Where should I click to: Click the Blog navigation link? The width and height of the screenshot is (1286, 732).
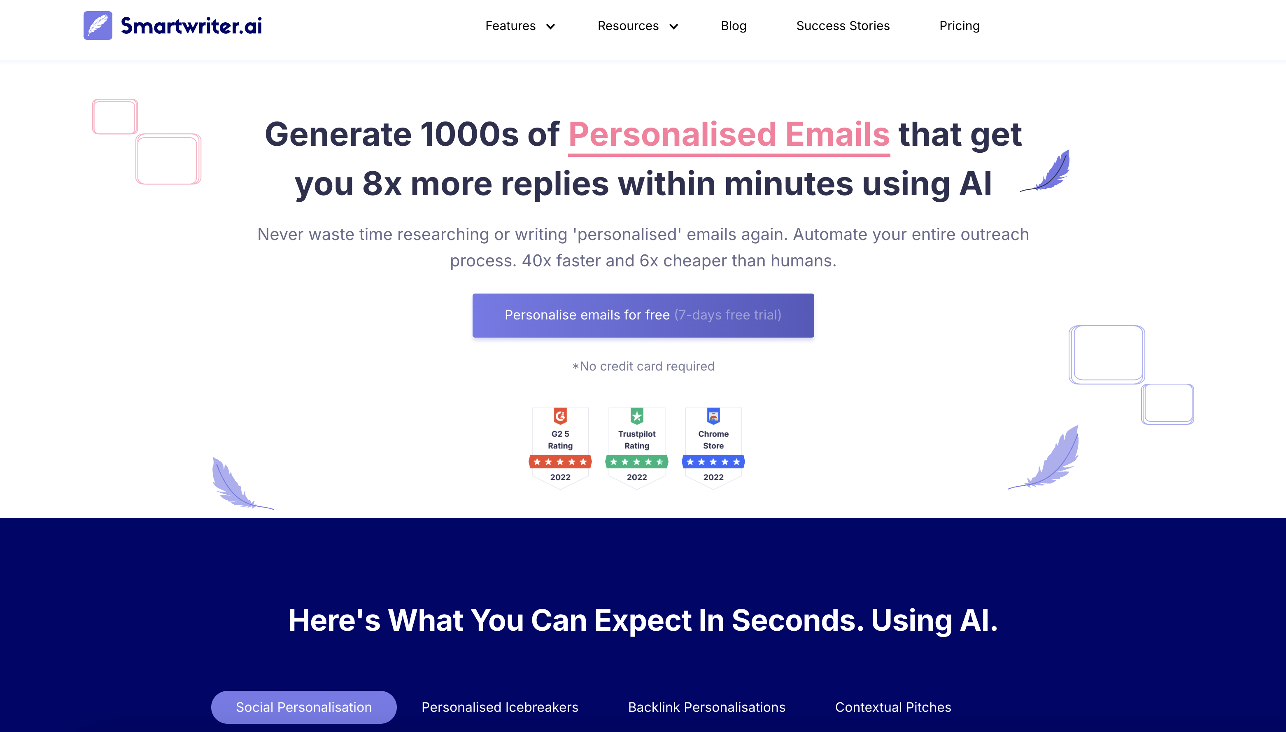733,26
